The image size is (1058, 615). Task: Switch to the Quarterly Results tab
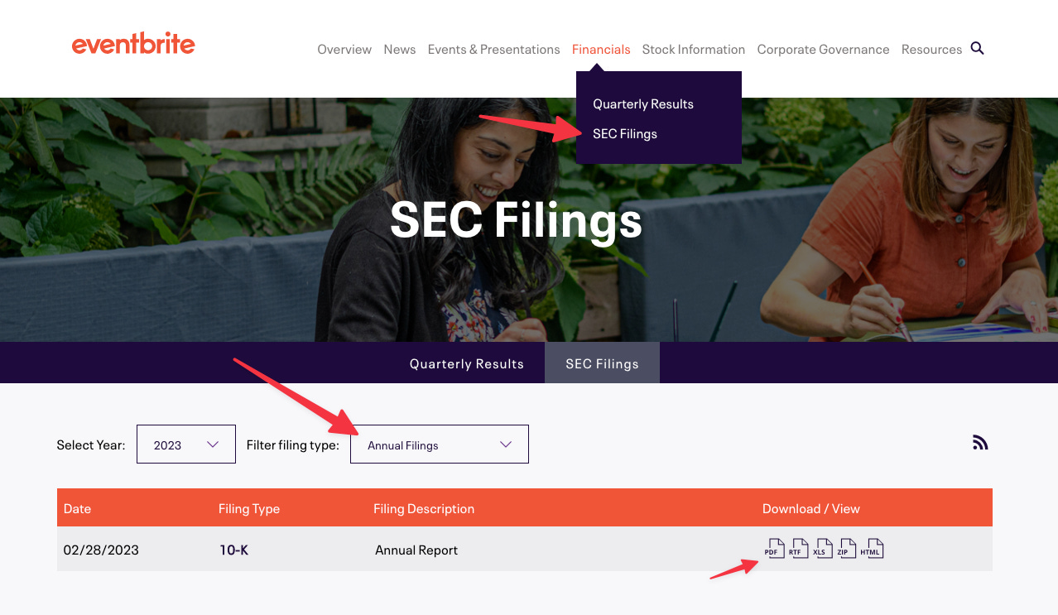pyautogui.click(x=466, y=363)
